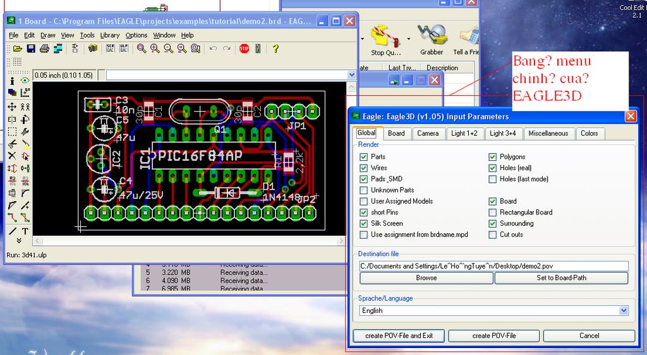647x355 pixels.
Task: Switch to the Camera tab
Action: click(427, 133)
